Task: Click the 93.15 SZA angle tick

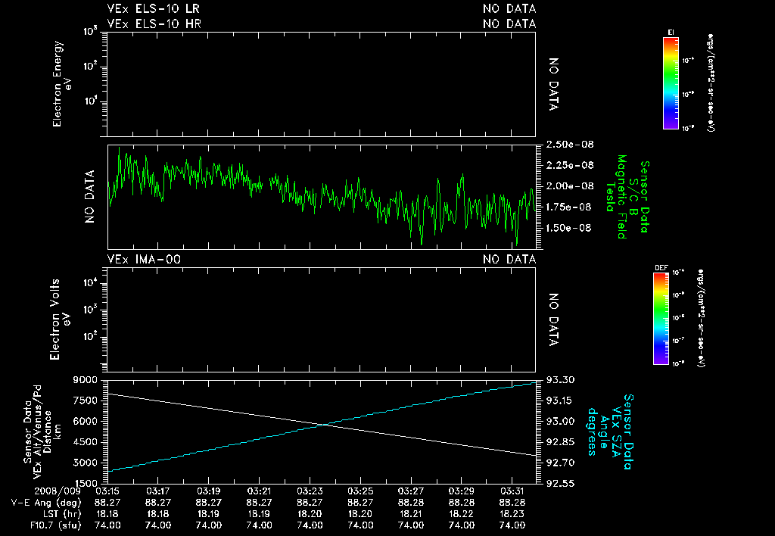Action: [x=559, y=400]
